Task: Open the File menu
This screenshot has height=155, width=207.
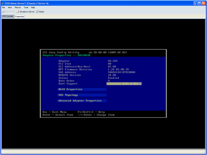Action: [4, 7]
